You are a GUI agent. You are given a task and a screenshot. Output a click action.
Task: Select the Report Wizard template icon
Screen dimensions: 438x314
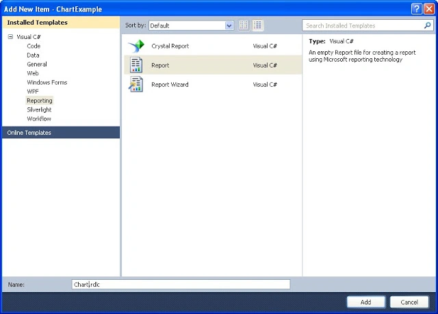click(136, 84)
